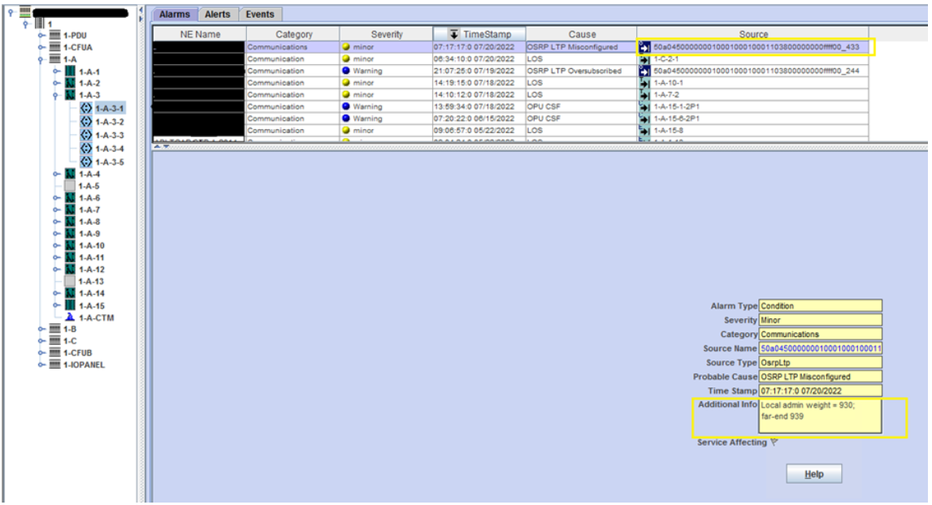The height and width of the screenshot is (505, 932).
Task: Select port icon of 1-A-3-2
Action: (x=86, y=122)
